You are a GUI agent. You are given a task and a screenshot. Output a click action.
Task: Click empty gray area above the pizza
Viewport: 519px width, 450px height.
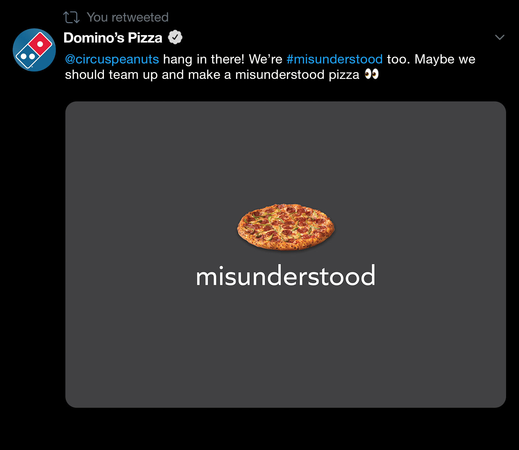pos(286,148)
